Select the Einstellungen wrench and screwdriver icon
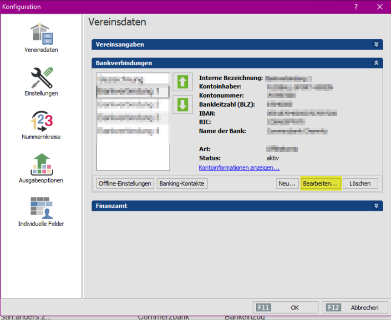Image resolution: width=391 pixels, height=320 pixels. pyautogui.click(x=41, y=78)
